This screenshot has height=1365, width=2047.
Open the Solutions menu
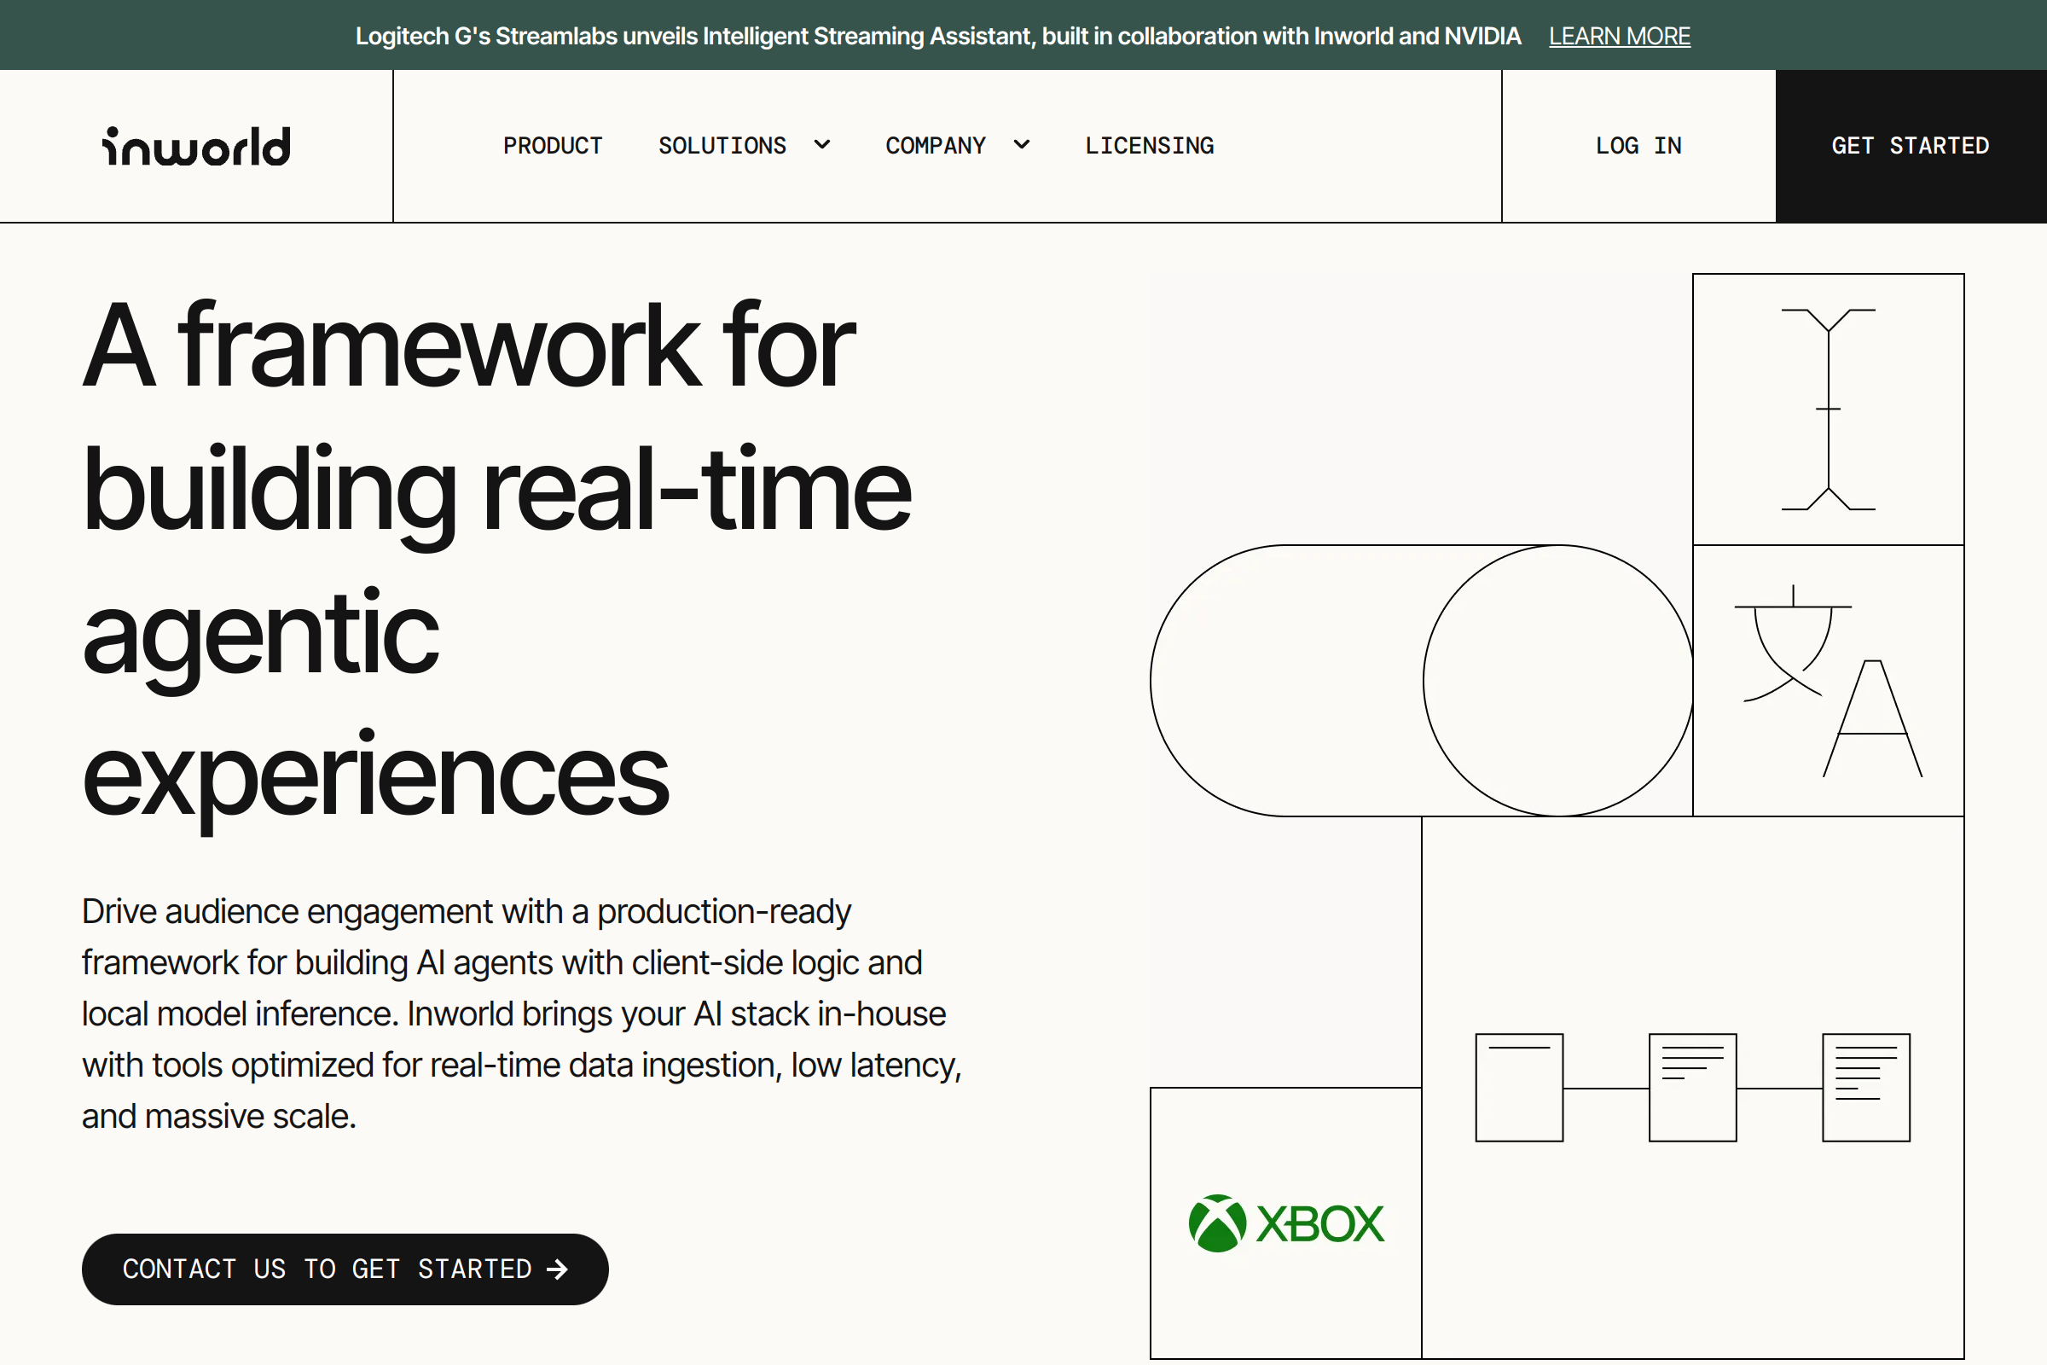(x=722, y=145)
